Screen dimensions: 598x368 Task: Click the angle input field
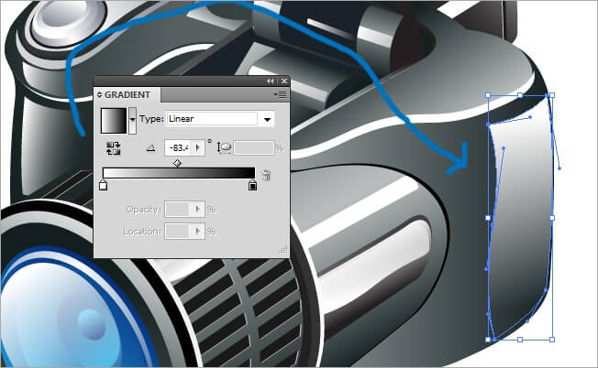[x=177, y=147]
